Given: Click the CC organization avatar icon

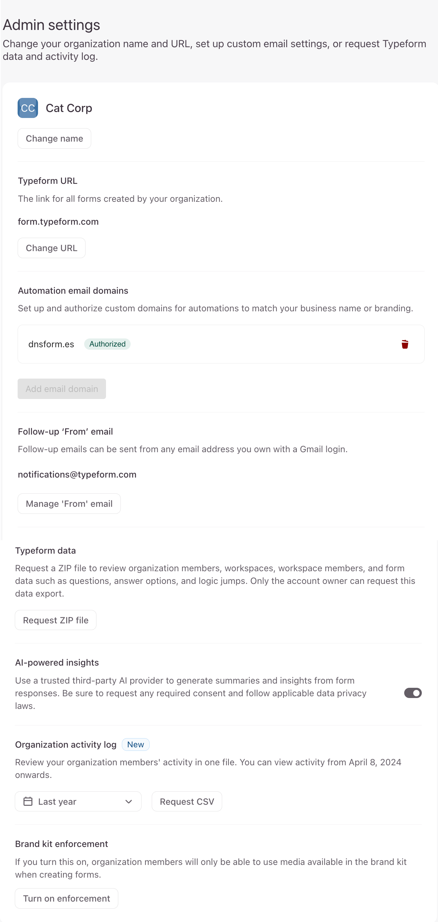Looking at the screenshot, I should point(27,108).
